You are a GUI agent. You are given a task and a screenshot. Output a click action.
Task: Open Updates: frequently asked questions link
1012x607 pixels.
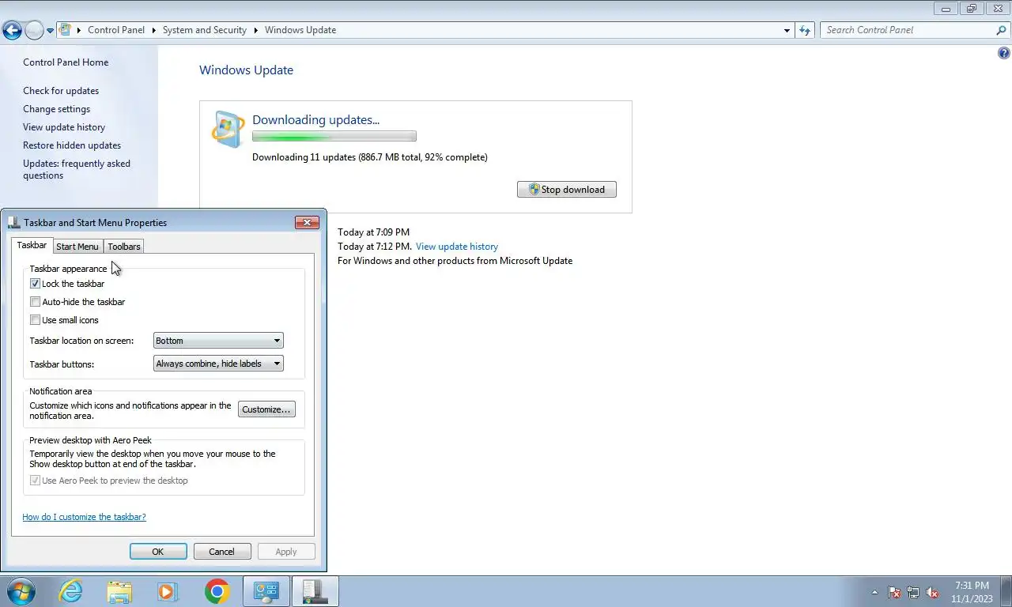tap(77, 169)
